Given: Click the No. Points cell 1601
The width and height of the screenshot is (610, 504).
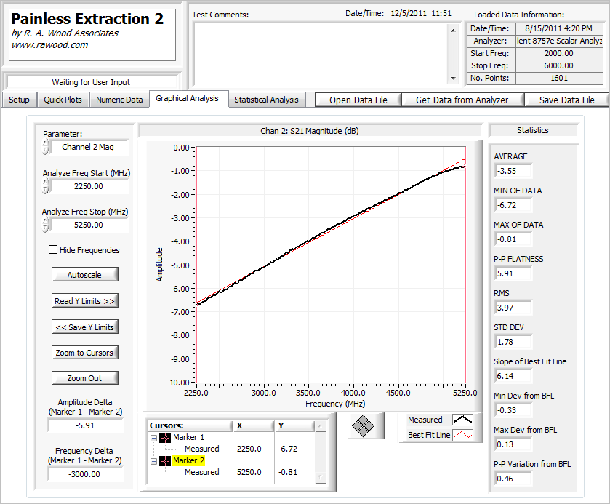Looking at the screenshot, I should click(x=559, y=79).
